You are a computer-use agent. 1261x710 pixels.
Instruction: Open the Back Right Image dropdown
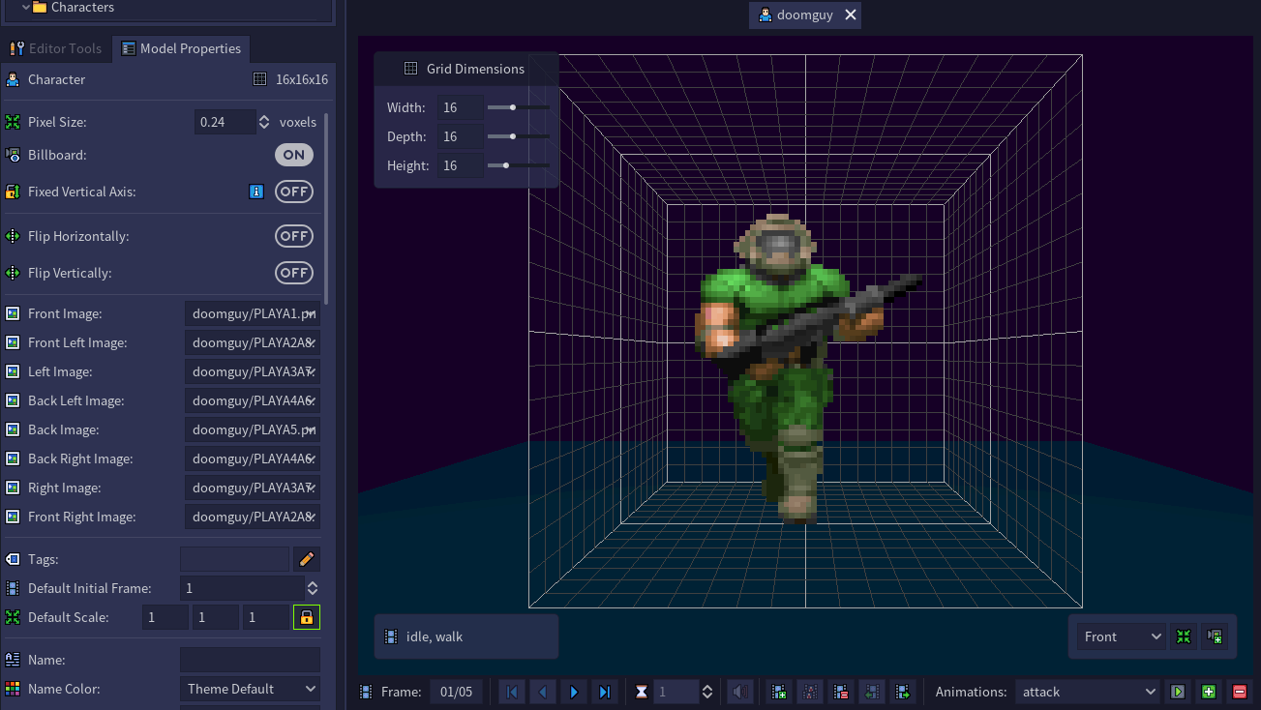point(253,459)
